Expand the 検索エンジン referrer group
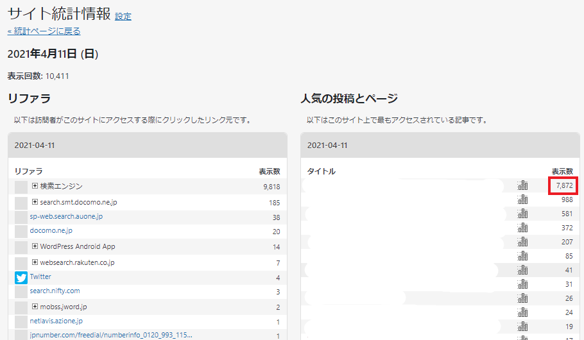The width and height of the screenshot is (584, 340). click(x=35, y=186)
